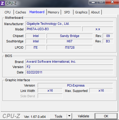Click the CPU-Z app icon in title bar
Screen dimensions: 119x120
click(x=2, y=3)
